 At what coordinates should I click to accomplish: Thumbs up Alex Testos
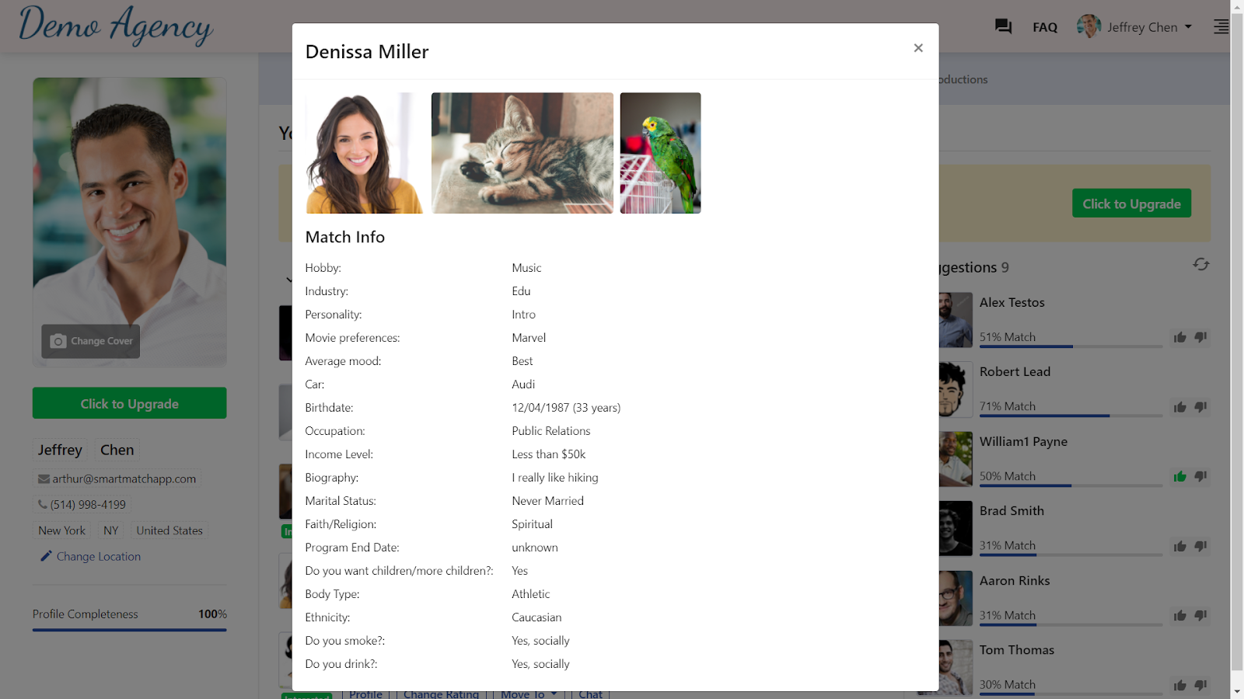pyautogui.click(x=1179, y=337)
